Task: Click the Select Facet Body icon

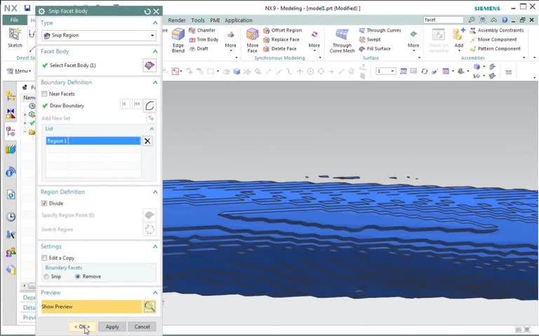Action: pos(149,65)
